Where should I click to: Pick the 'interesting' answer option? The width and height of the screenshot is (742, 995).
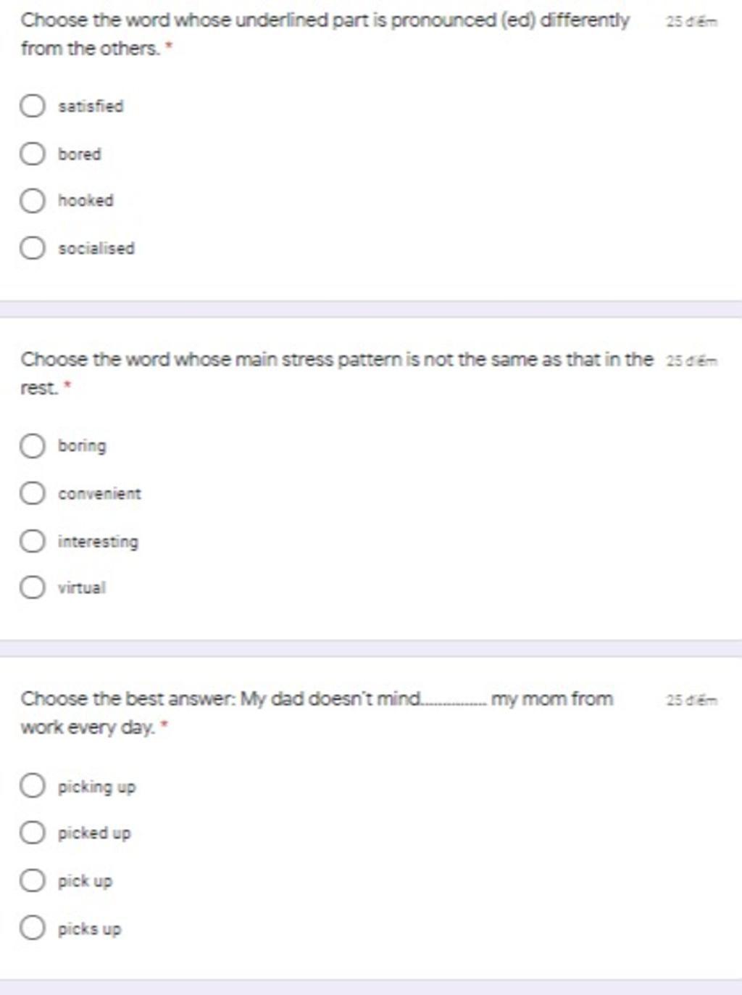pos(32,541)
